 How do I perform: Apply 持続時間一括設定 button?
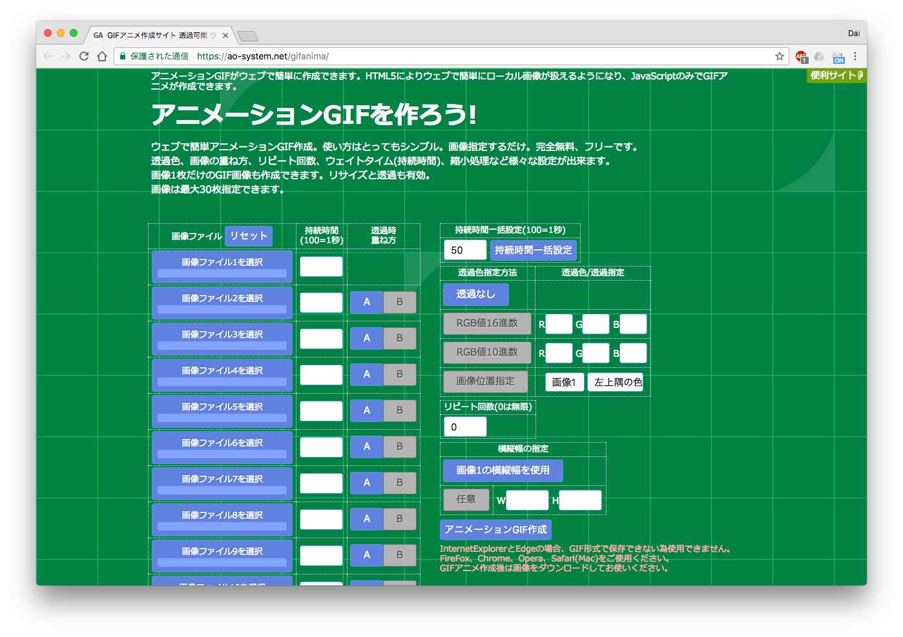(x=533, y=250)
